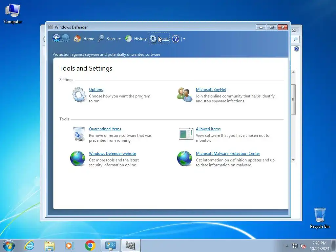
Task: Close the background window with its X
Action: 294,31
